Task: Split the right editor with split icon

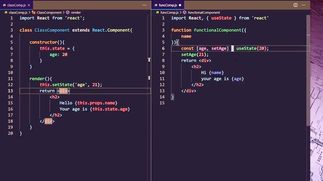Action: pyautogui.click(x=295, y=5)
